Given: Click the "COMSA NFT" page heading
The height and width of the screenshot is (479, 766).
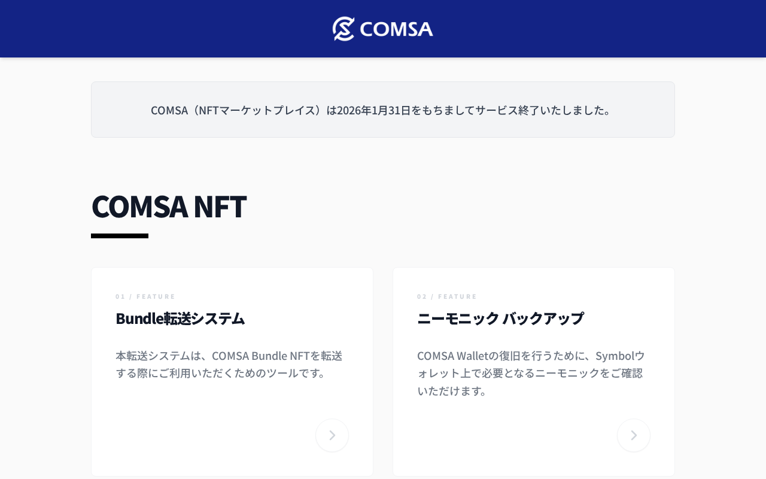Looking at the screenshot, I should [169, 206].
